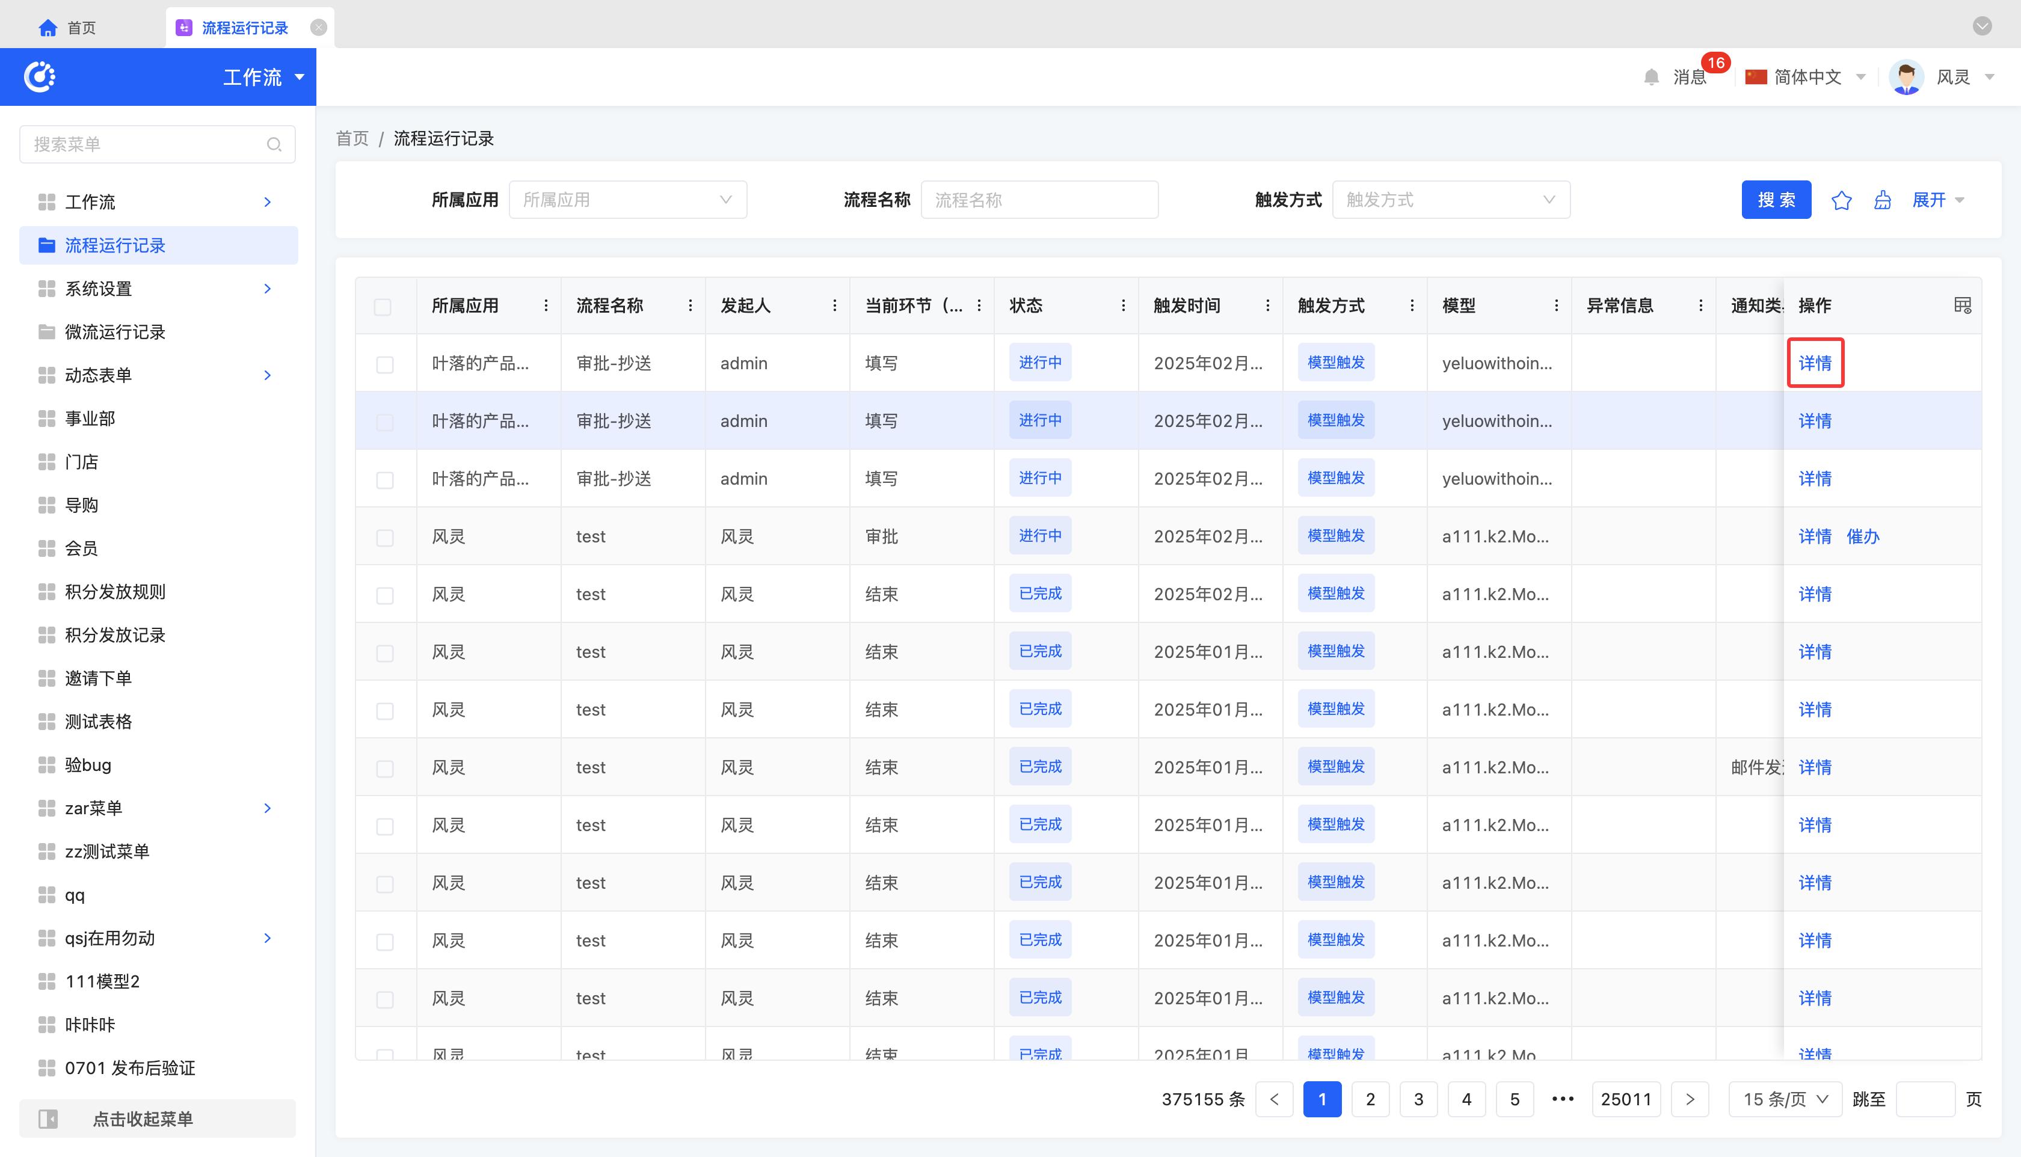Click the clear filters broom icon
The height and width of the screenshot is (1157, 2021).
click(x=1882, y=200)
